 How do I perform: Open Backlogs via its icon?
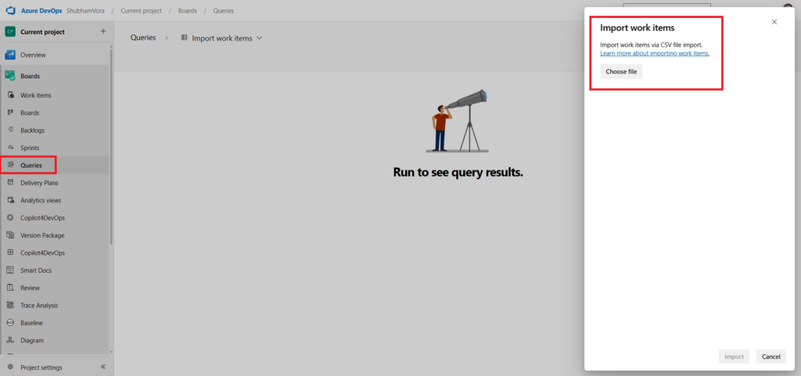coord(10,130)
